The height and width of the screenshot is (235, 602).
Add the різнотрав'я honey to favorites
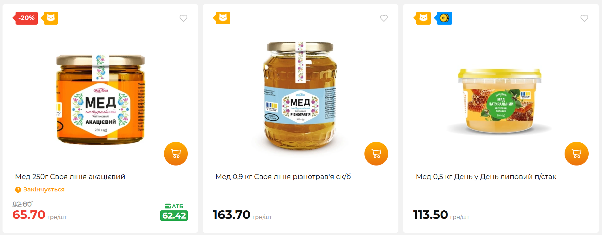(384, 18)
